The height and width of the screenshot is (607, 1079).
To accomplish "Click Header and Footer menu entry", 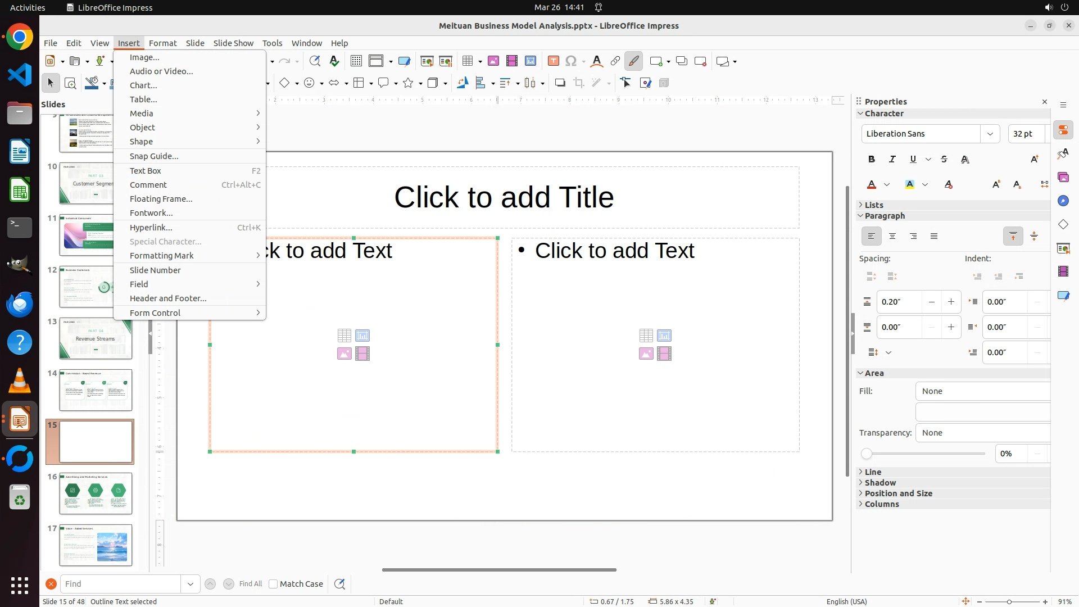I will pyautogui.click(x=168, y=298).
